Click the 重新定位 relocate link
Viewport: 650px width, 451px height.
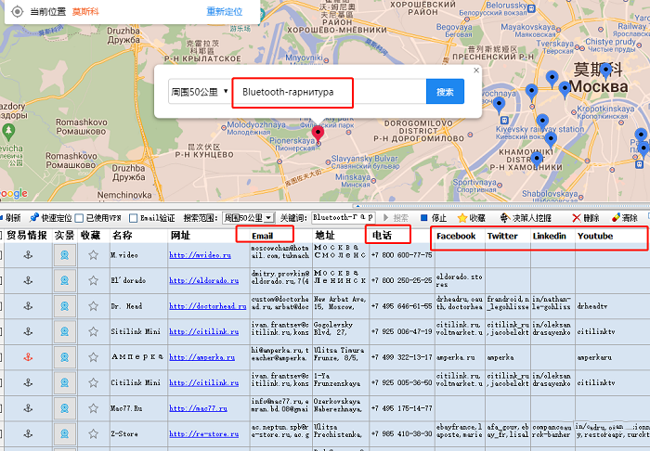[224, 11]
